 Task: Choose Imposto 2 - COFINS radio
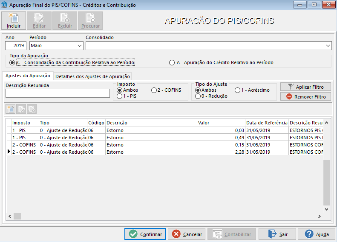tap(154, 90)
